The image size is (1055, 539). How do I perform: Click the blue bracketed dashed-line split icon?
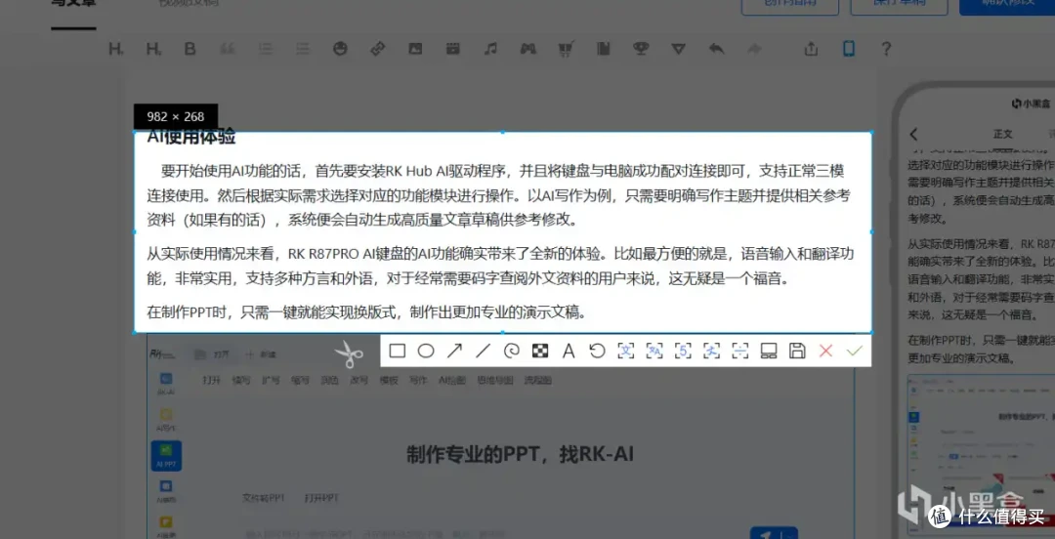[x=740, y=351]
